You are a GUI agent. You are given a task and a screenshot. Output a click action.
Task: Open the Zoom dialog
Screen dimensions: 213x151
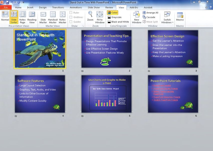coord(90,16)
